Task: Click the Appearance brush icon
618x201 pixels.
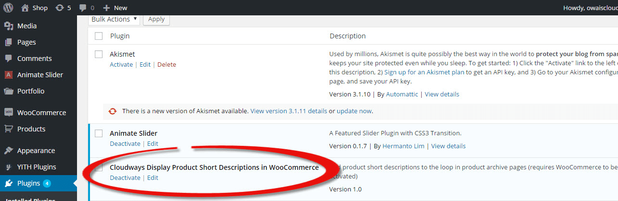Action: [9, 151]
